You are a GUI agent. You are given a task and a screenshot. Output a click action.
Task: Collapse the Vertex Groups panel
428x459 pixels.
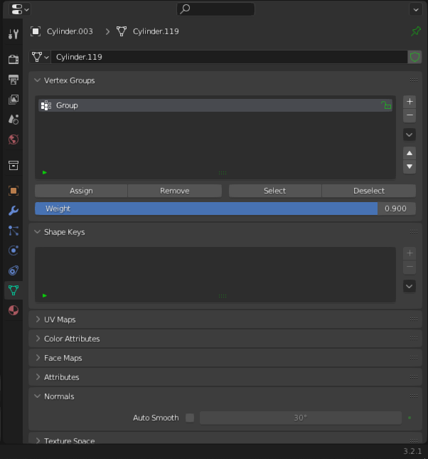tap(37, 80)
